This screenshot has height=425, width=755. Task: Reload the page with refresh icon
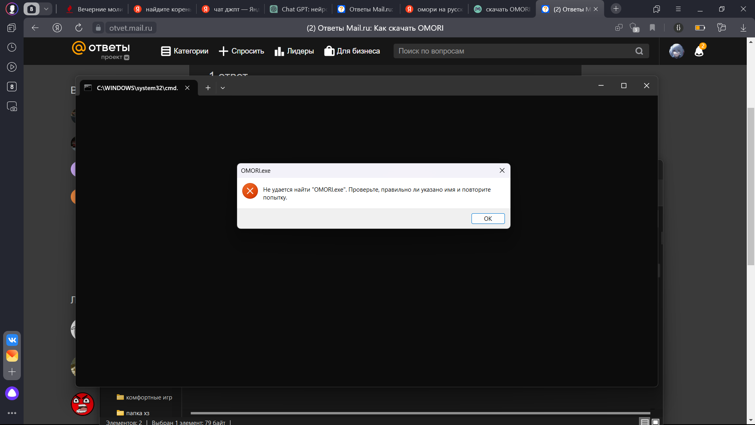pyautogui.click(x=79, y=28)
